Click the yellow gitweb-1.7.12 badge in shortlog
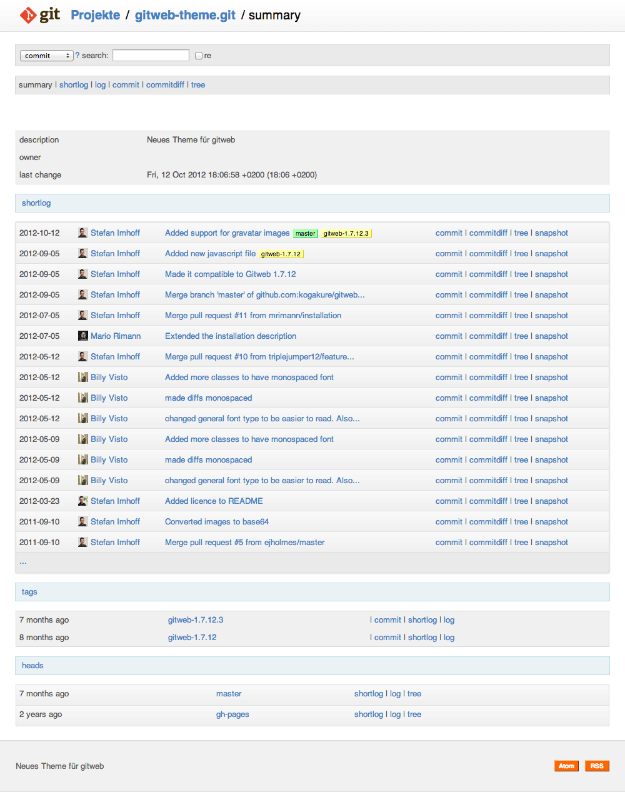This screenshot has width=625, height=792. (281, 254)
